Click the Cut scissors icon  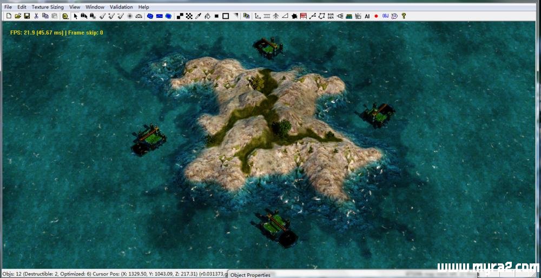click(x=36, y=16)
